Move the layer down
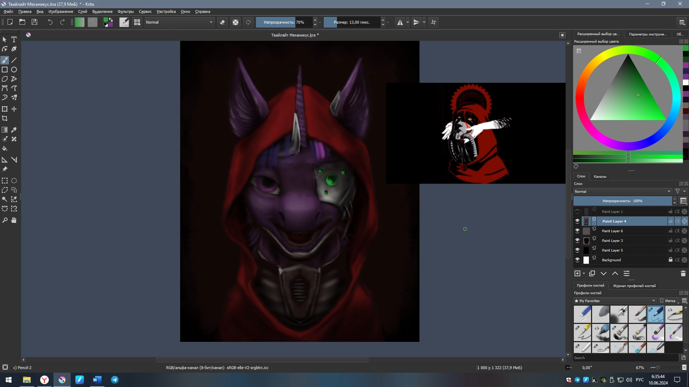Image resolution: width=689 pixels, height=387 pixels. pos(604,274)
